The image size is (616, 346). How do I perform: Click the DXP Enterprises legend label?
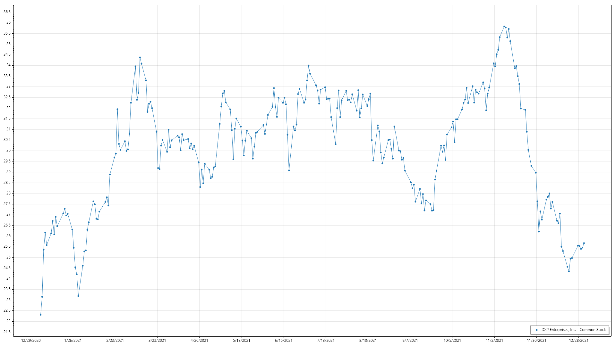coord(573,330)
